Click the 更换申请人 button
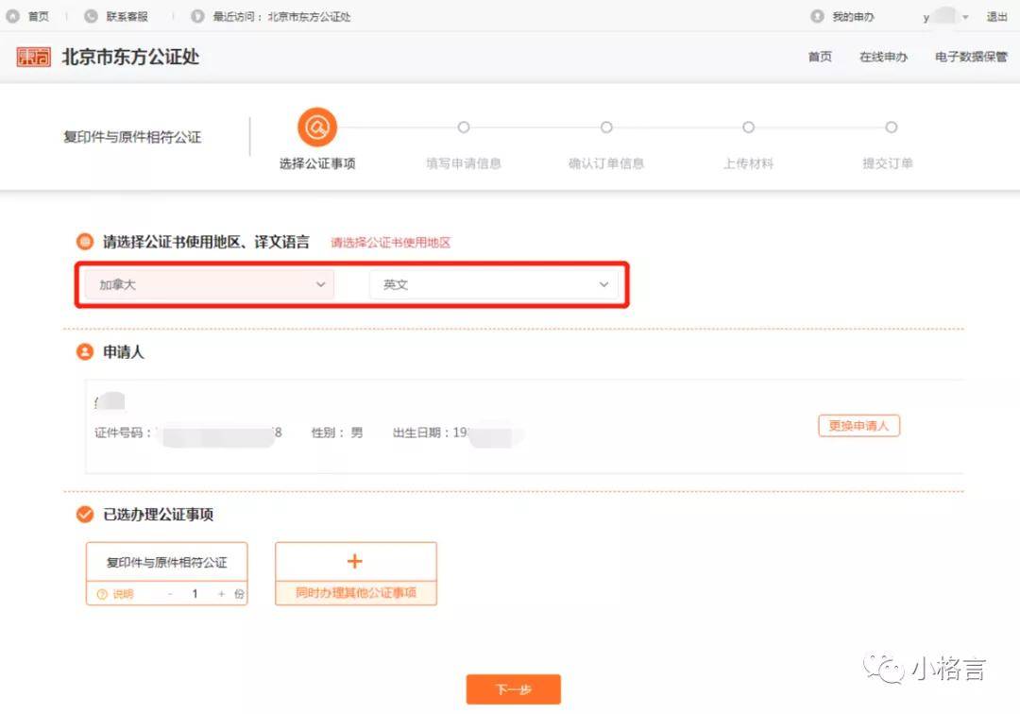 (x=858, y=426)
